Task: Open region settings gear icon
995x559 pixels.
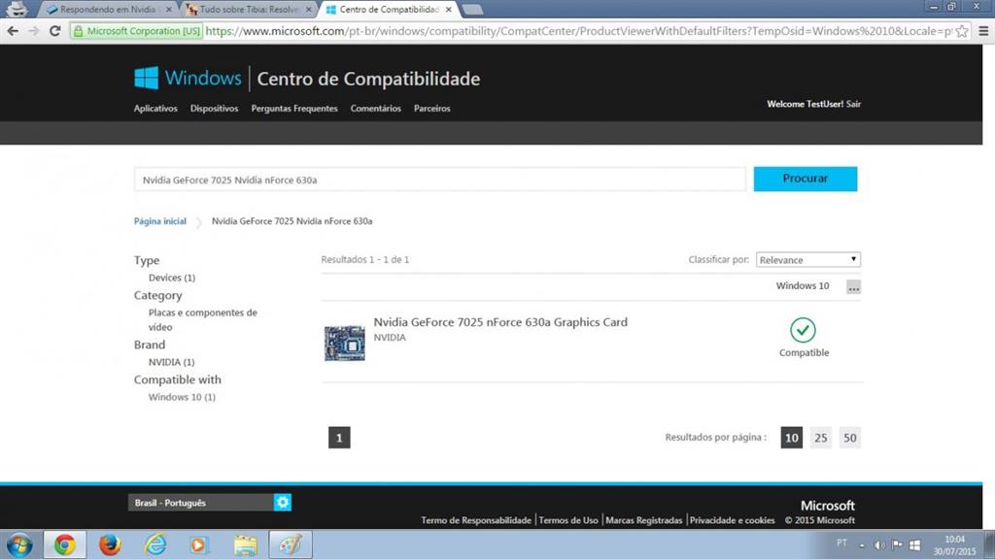Action: (x=283, y=503)
